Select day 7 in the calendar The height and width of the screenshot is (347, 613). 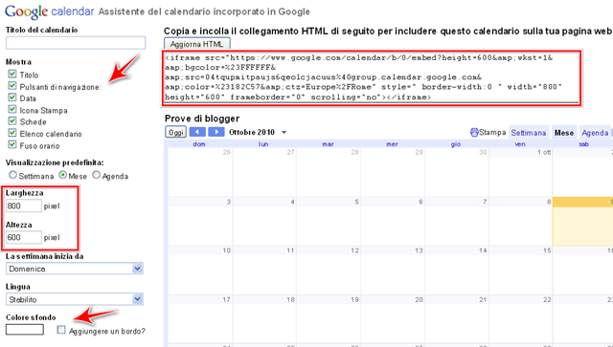(485, 202)
